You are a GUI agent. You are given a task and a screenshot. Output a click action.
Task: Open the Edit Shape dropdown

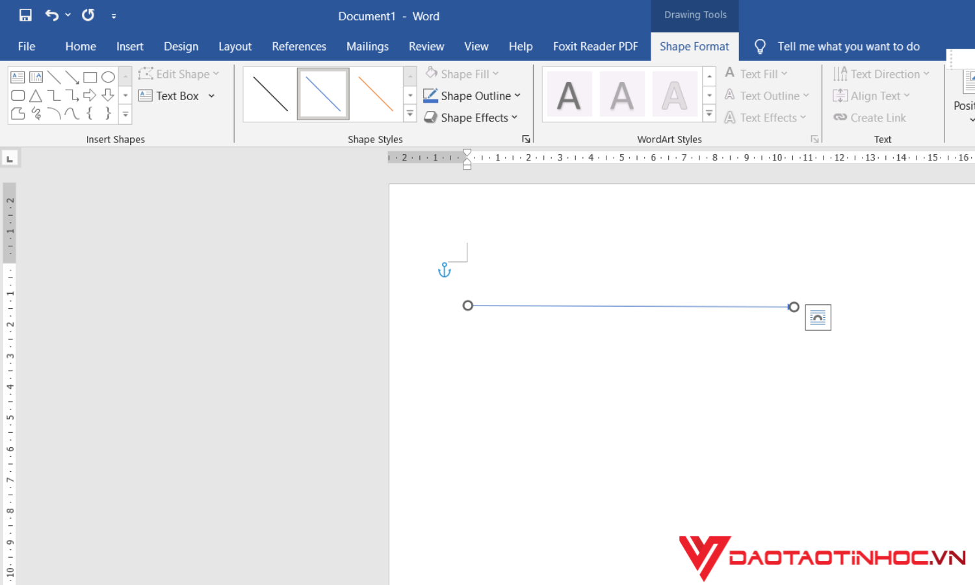point(179,74)
